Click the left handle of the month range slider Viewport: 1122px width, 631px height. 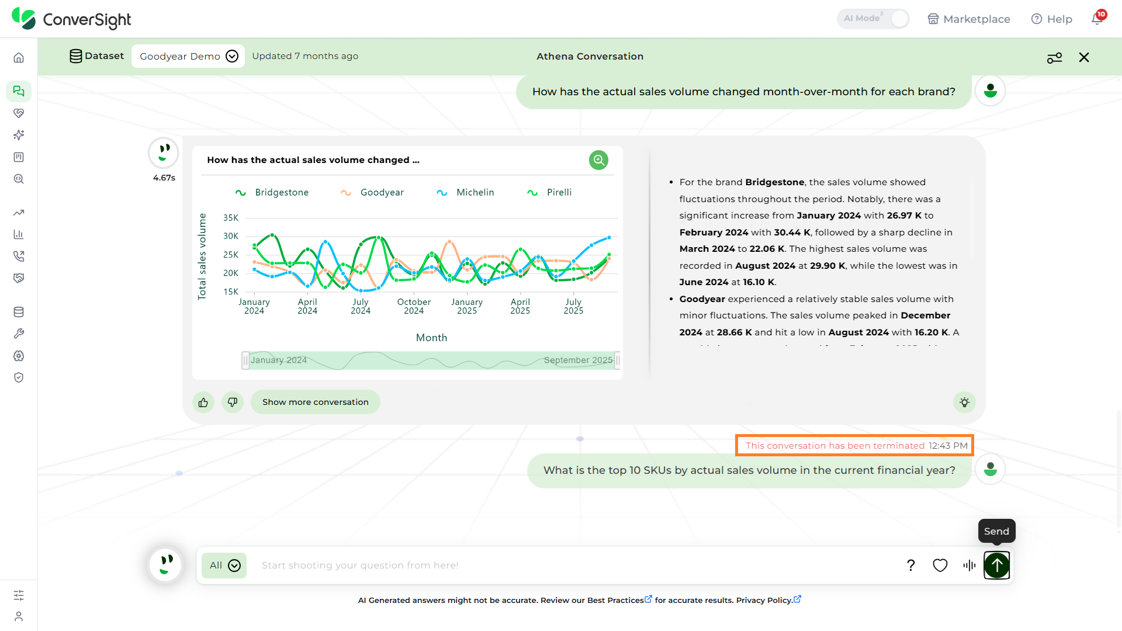(x=245, y=360)
